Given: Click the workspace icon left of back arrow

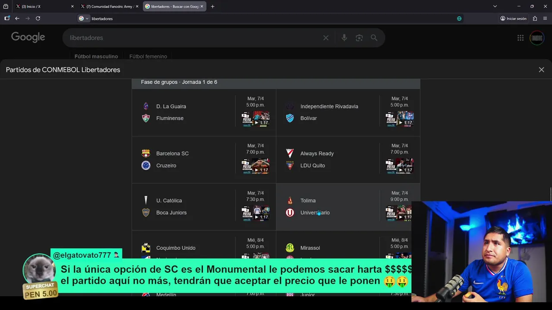Looking at the screenshot, I should coord(7,19).
